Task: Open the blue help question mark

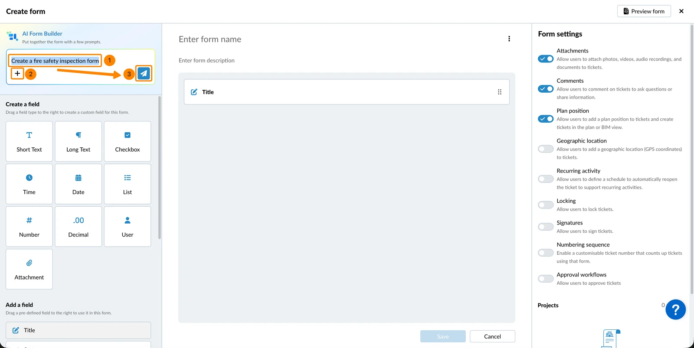Action: (x=675, y=309)
